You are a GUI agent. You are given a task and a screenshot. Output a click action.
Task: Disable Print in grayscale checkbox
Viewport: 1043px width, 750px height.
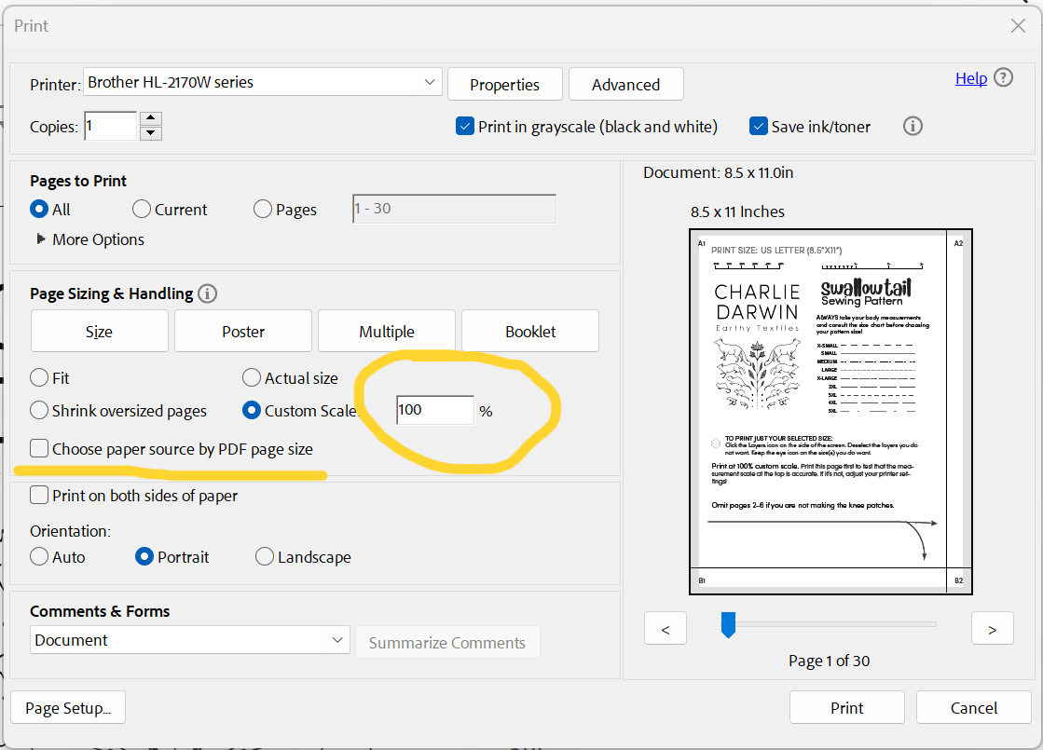(x=465, y=127)
